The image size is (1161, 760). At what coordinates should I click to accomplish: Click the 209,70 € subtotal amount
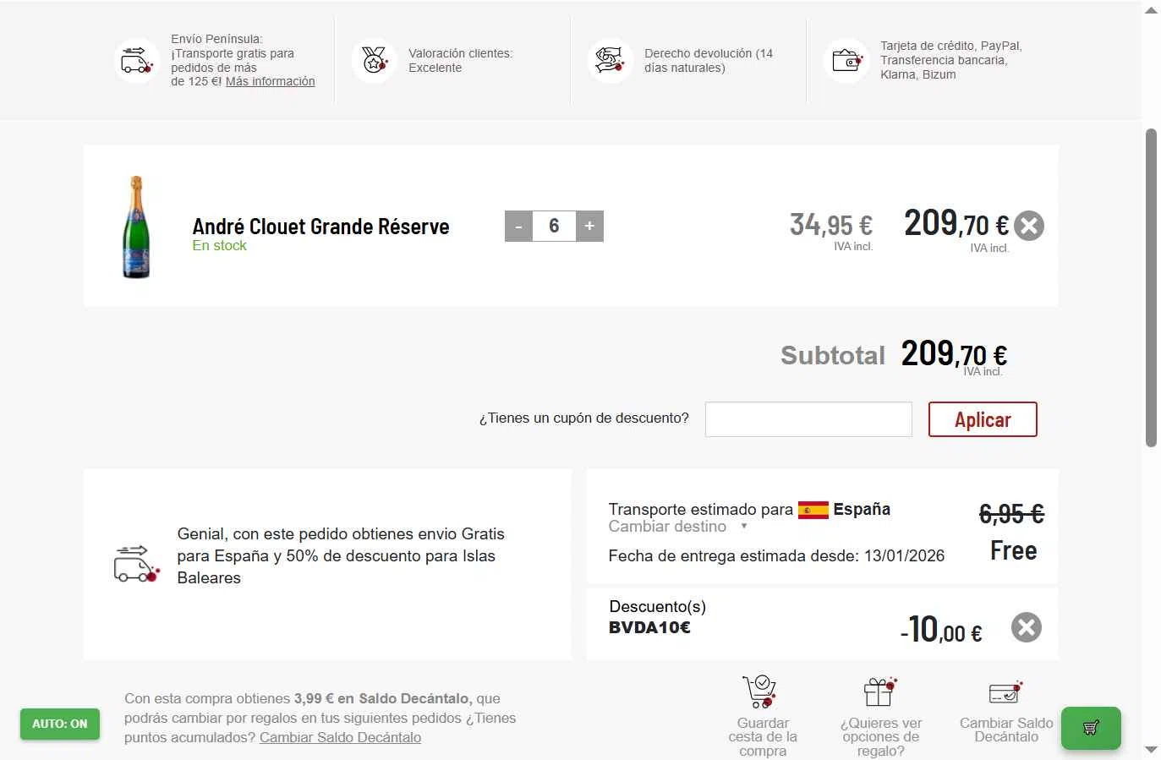[x=954, y=354]
